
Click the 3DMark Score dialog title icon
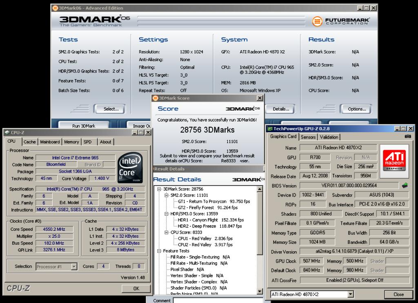156,98
